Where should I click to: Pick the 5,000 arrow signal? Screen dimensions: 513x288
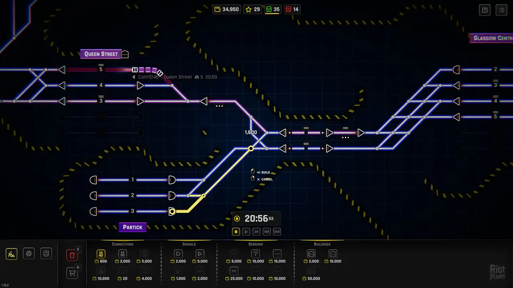200,254
